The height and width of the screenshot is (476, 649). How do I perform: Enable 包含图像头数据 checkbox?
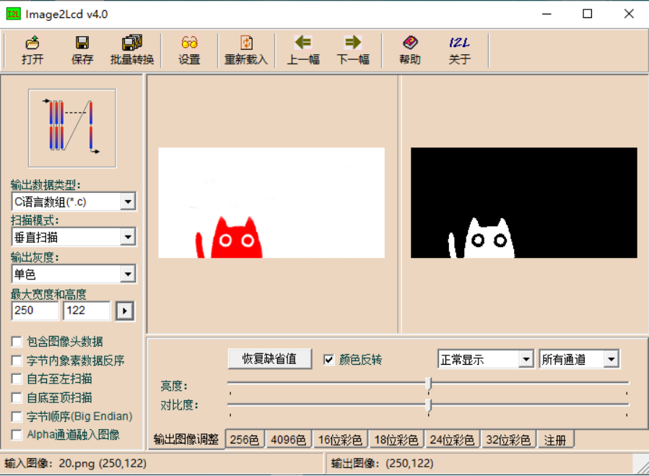click(x=17, y=342)
